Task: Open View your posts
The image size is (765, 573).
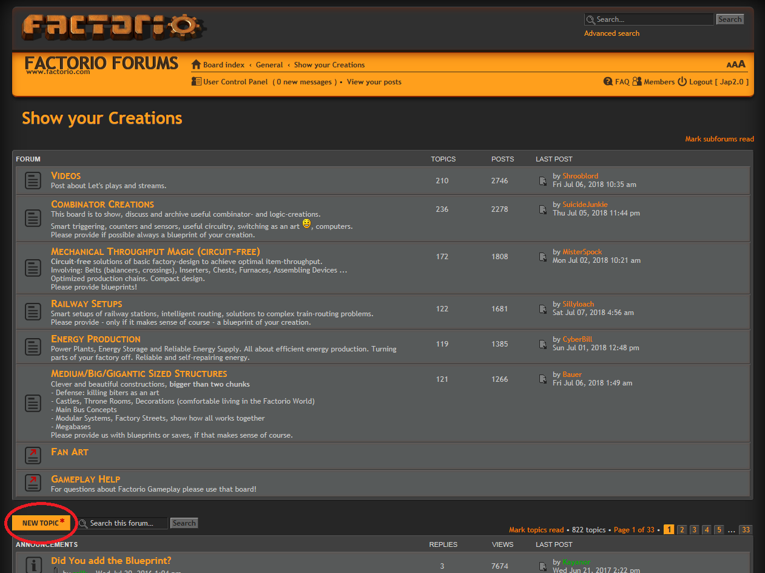Action: [374, 82]
